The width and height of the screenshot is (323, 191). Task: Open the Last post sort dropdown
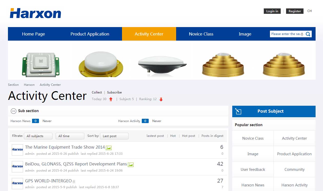114,136
